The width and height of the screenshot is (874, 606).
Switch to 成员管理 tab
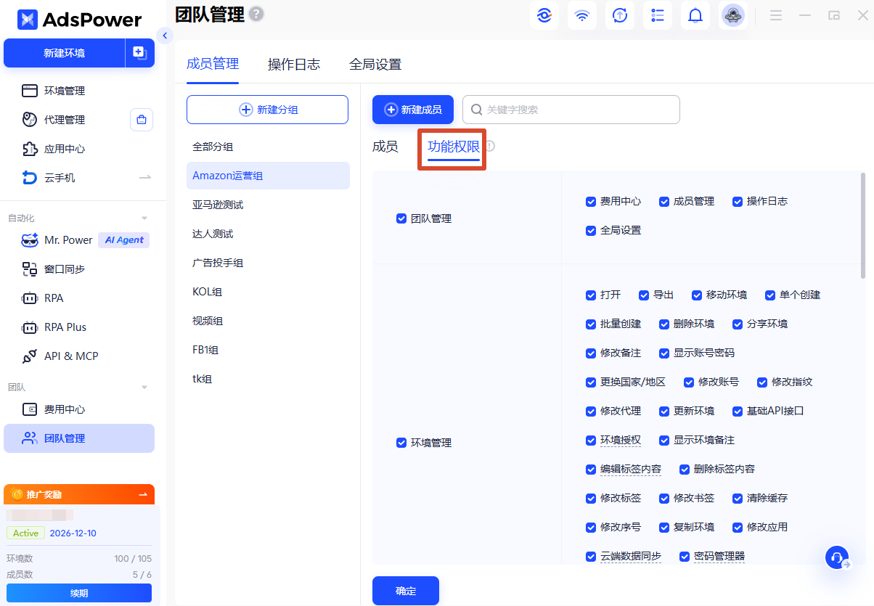213,64
